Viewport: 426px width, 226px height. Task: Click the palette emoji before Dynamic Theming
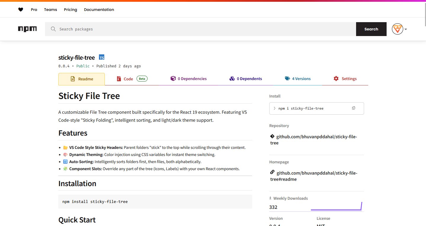pos(65,155)
